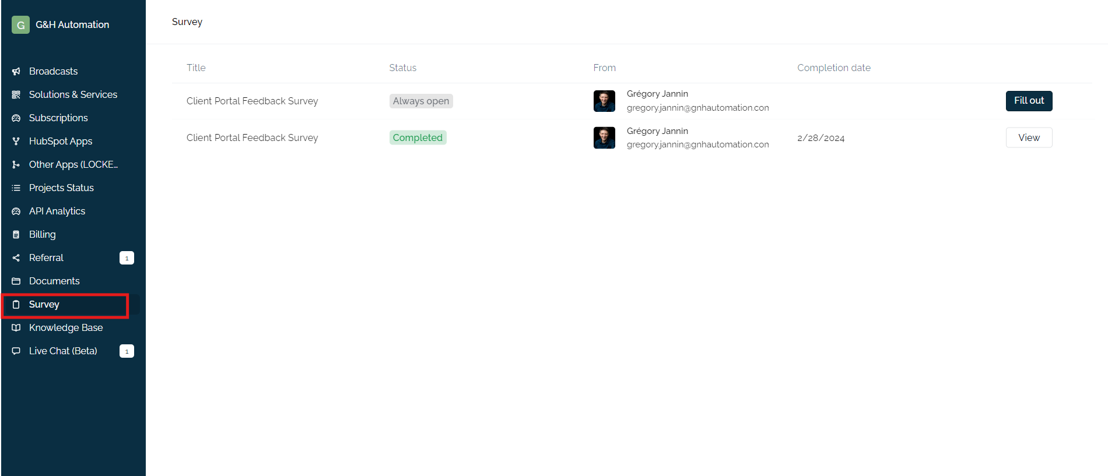The width and height of the screenshot is (1108, 476).
Task: Click the Subscriptions sidebar icon
Action: click(16, 118)
